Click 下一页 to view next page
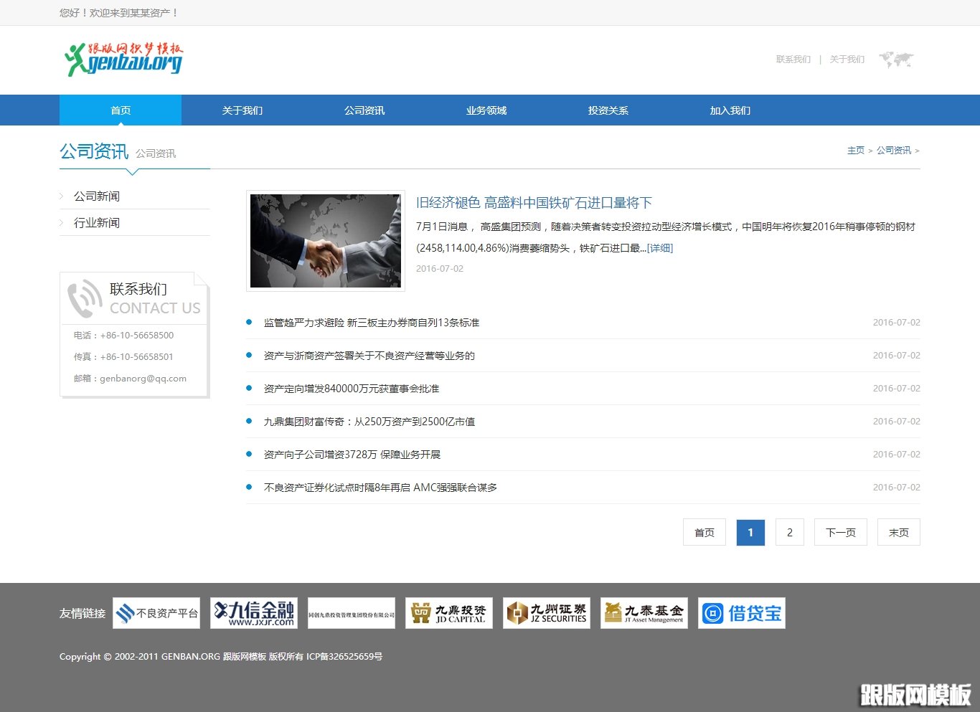The image size is (980, 712). (x=840, y=532)
